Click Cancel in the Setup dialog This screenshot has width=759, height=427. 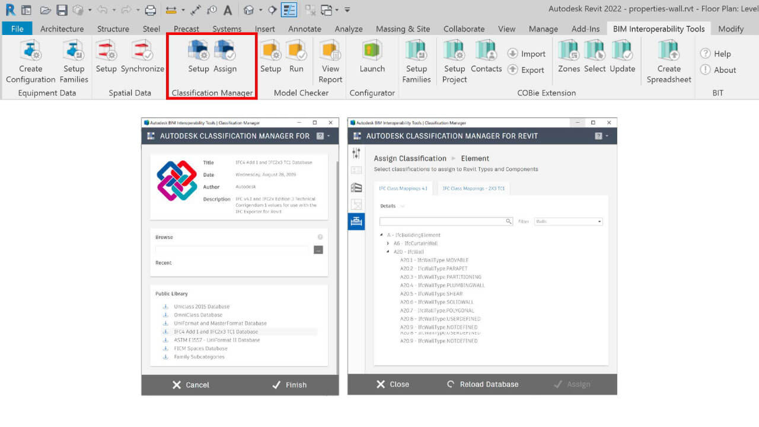point(191,385)
